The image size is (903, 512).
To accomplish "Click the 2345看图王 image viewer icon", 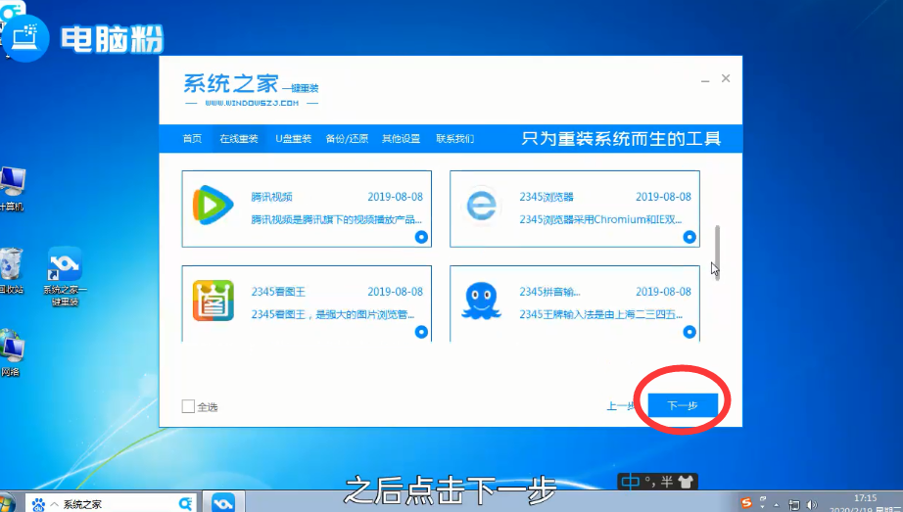I will click(214, 301).
